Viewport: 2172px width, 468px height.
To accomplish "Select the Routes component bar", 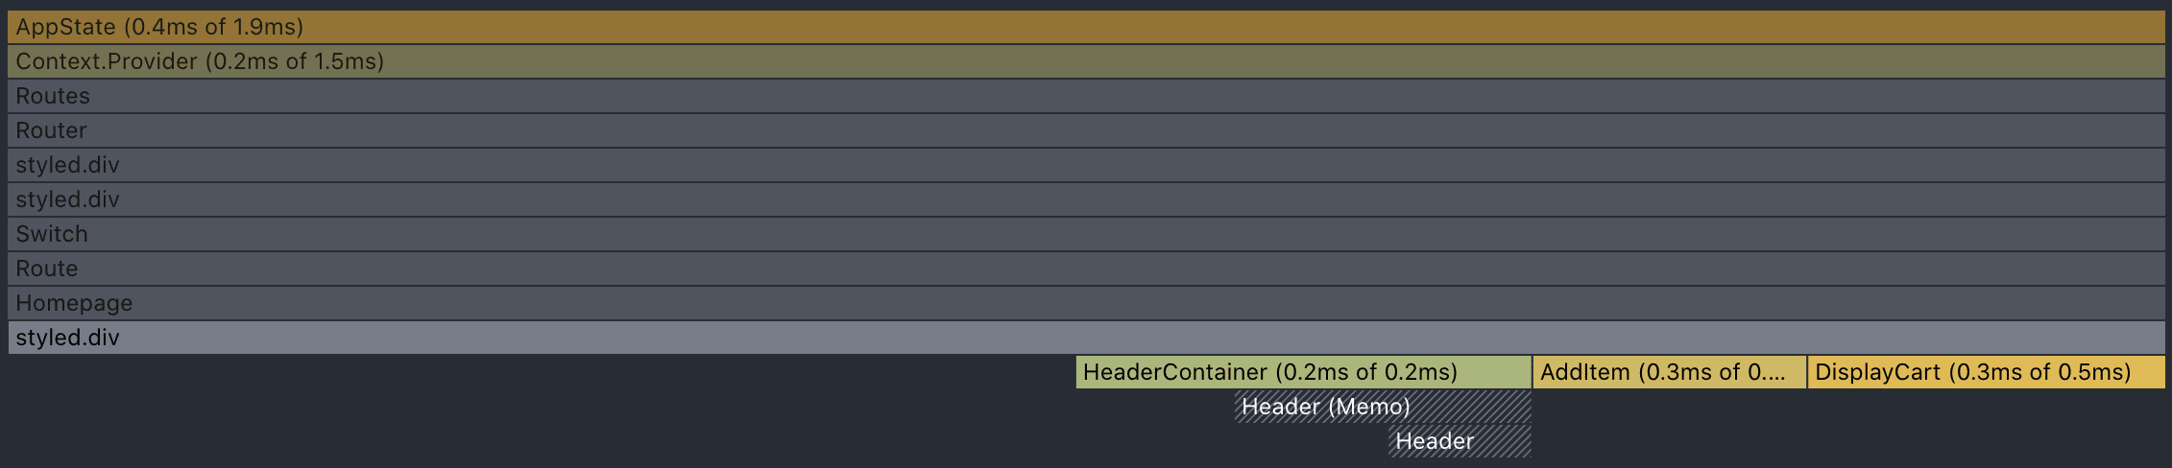I will tap(1085, 96).
